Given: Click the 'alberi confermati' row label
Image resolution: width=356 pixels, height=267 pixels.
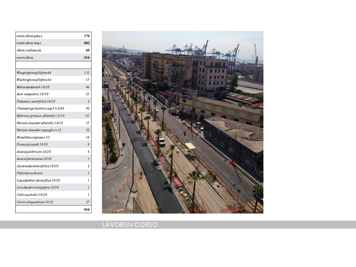Looking at the screenshot, I should [29, 50].
